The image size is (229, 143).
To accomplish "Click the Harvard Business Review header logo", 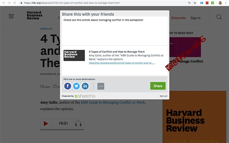I will pyautogui.click(x=34, y=15).
